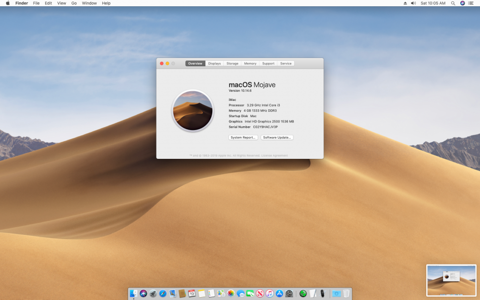Open the App Store dock icon
Screen dimensions: 480x300
279,294
